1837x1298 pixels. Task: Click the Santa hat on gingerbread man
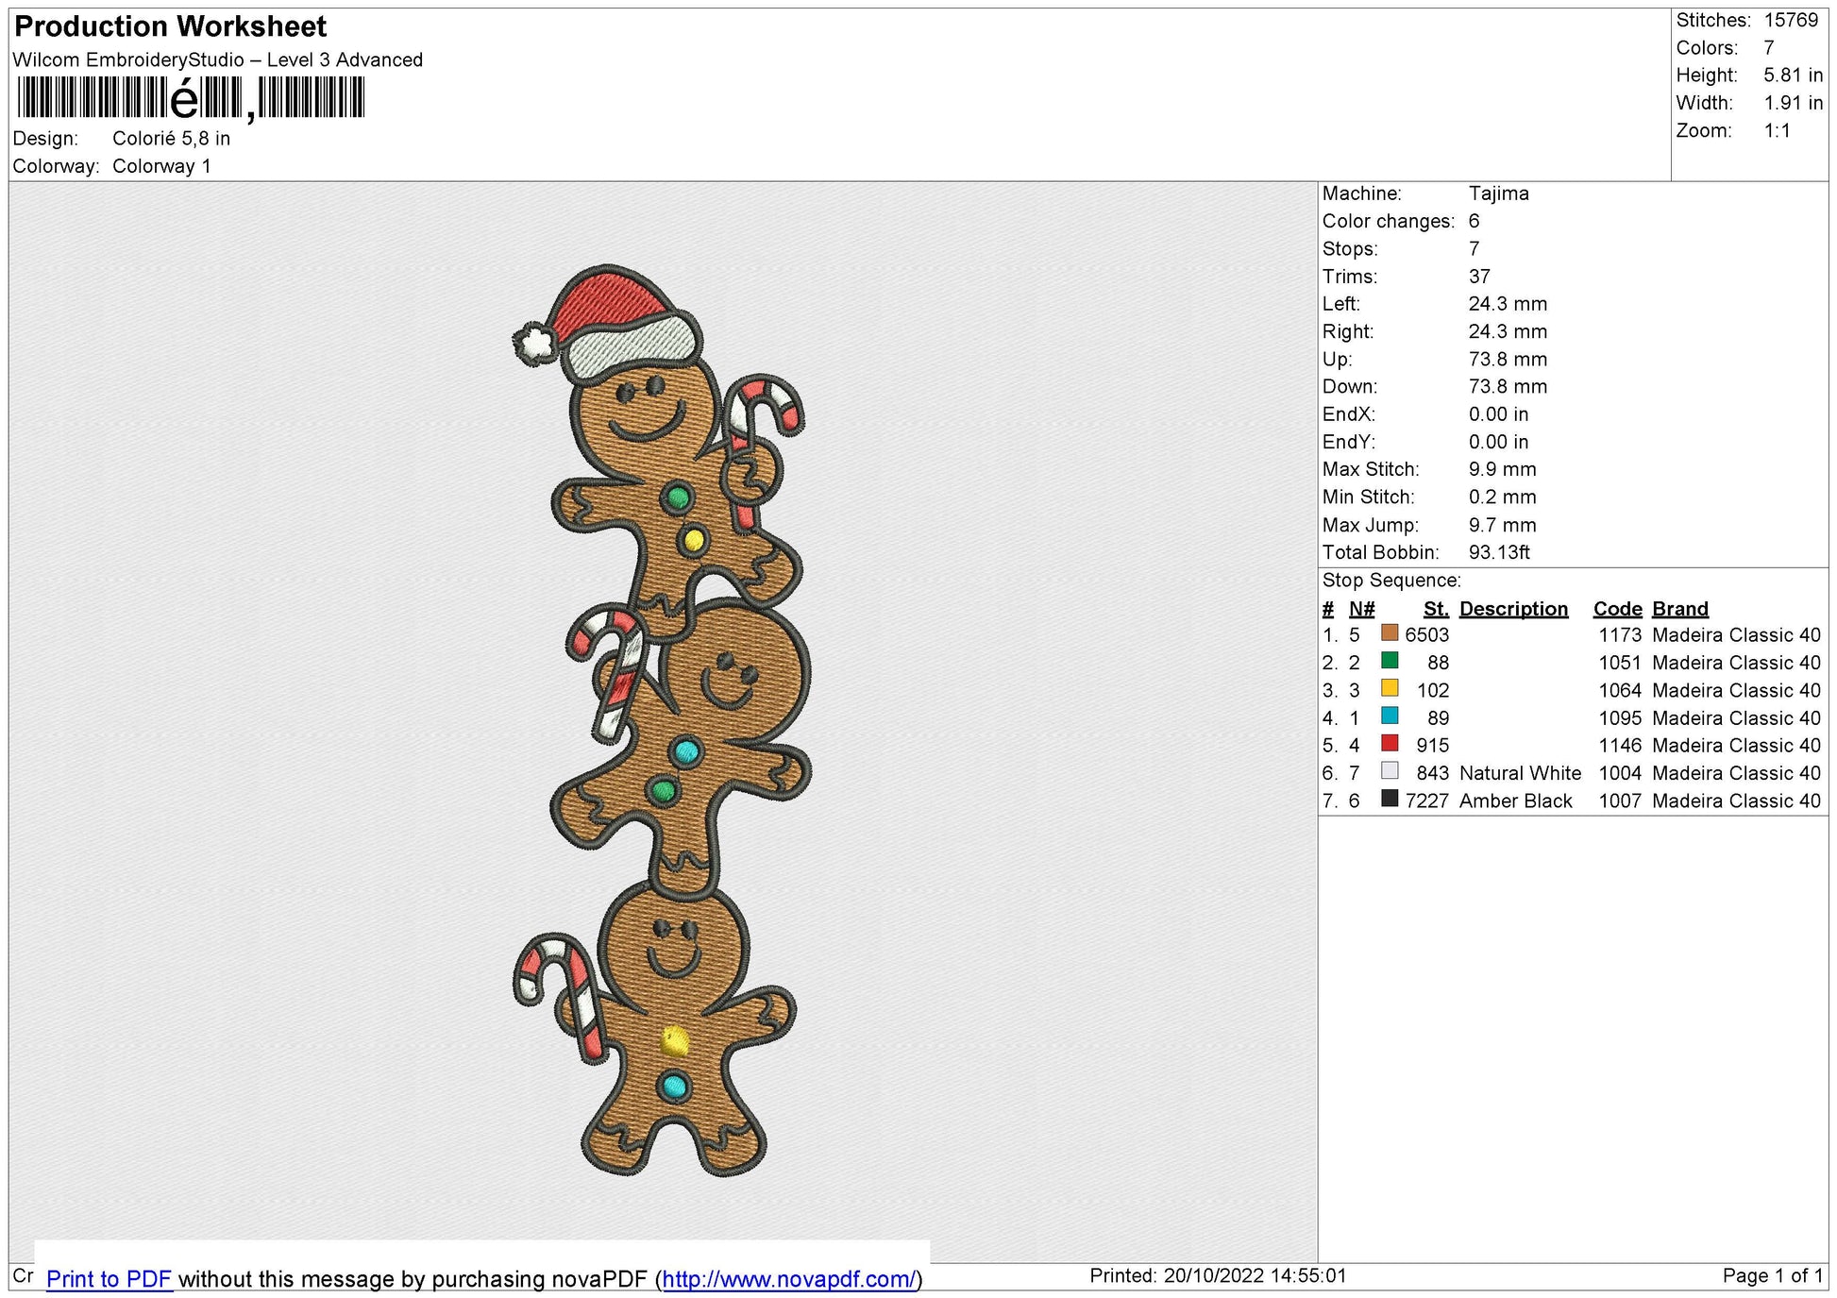click(x=609, y=324)
